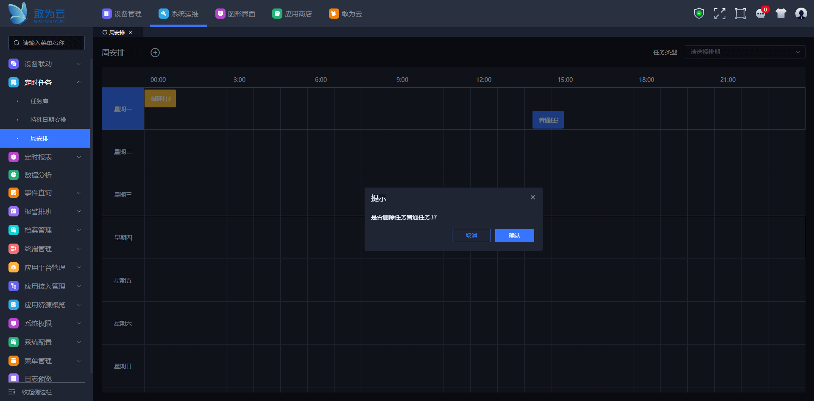Cancel the delete prompt with 取消

tap(471, 236)
